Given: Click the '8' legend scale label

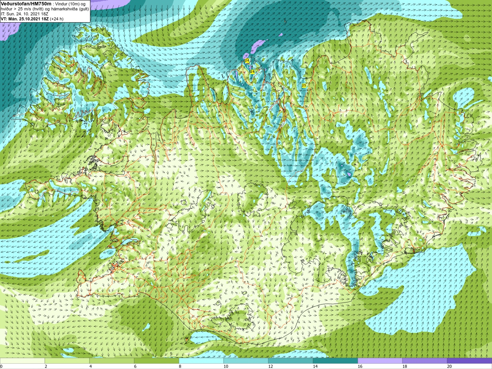Looking at the screenshot, I should [180, 366].
